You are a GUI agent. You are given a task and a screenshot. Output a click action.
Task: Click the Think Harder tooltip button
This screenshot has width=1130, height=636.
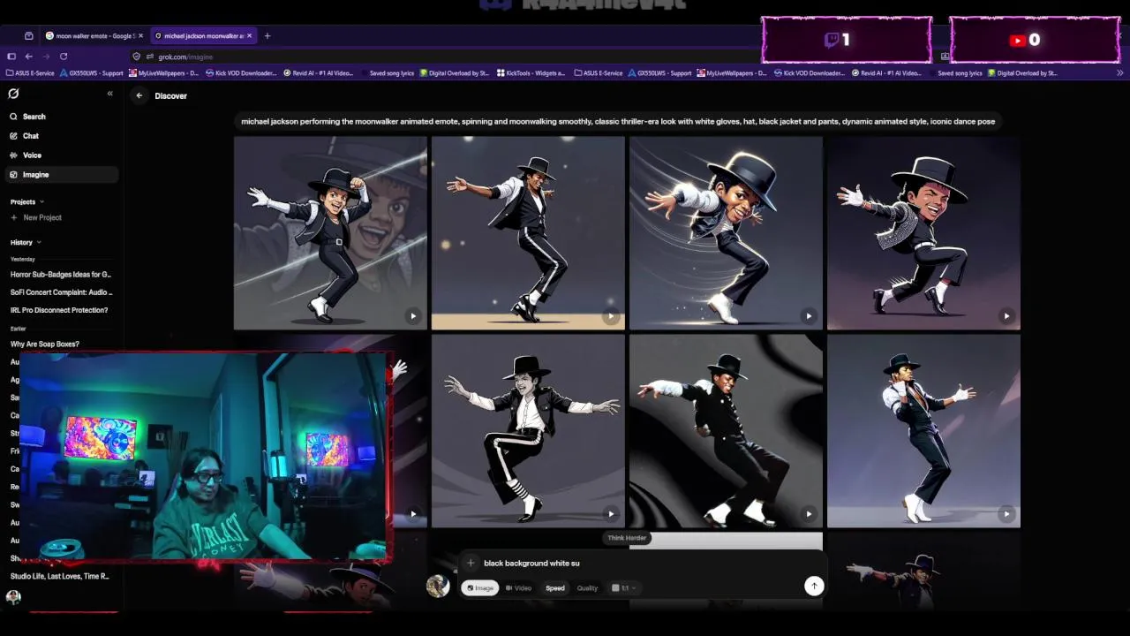(627, 538)
